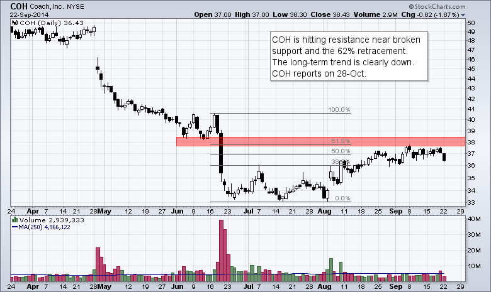Click the COH (Daily) 36.43 legend label
This screenshot has width=491, height=292.
52,23
